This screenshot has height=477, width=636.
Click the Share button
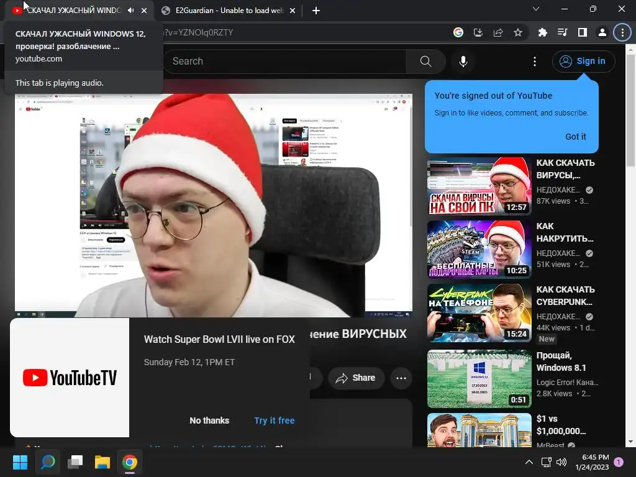point(355,378)
